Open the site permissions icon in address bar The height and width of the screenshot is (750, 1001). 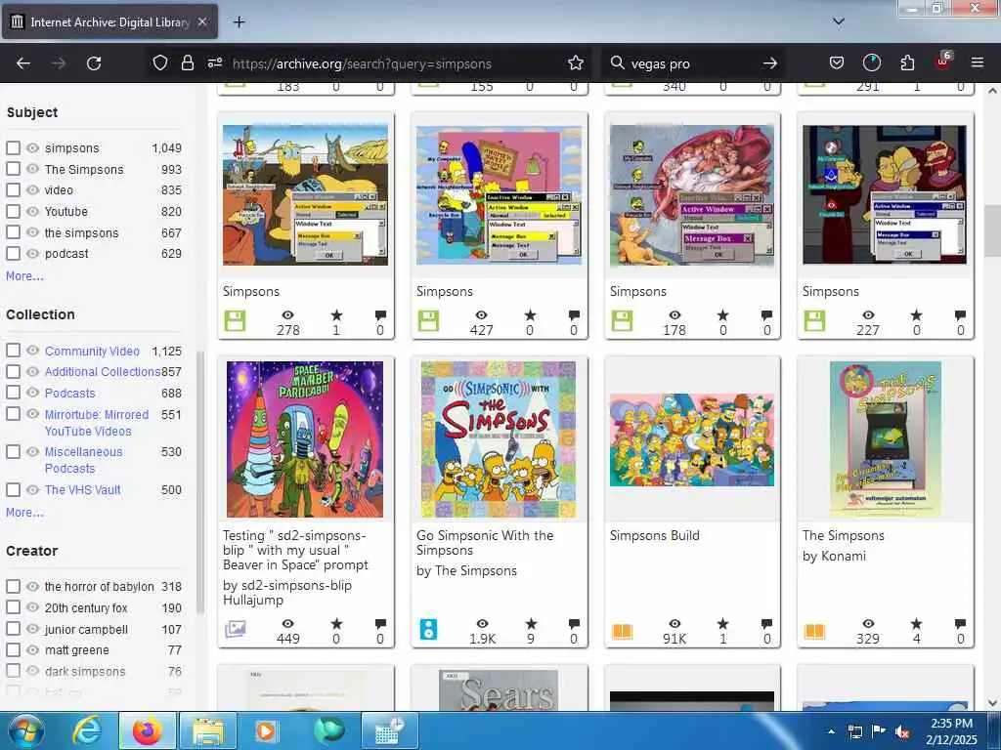[x=214, y=62]
